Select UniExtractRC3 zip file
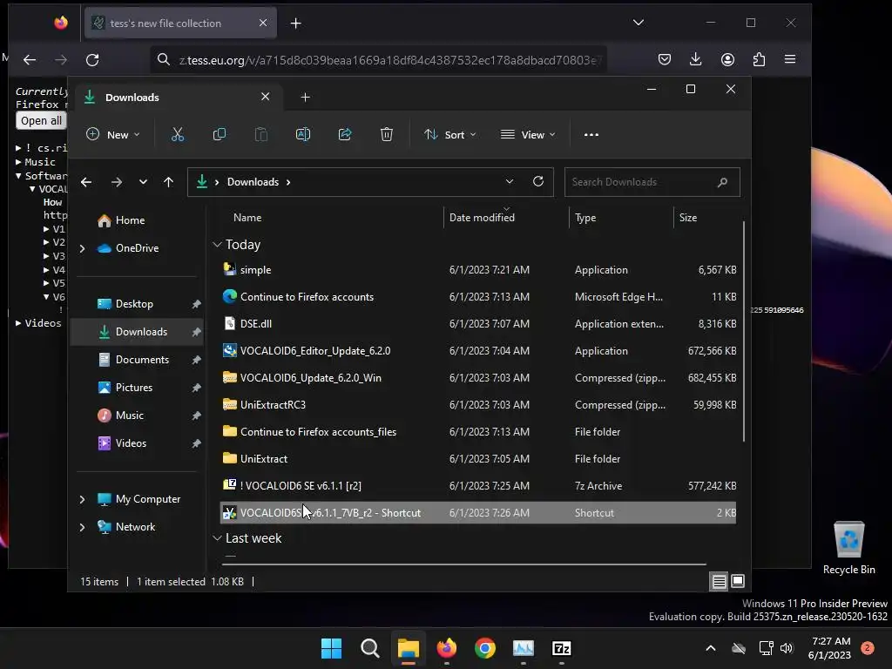This screenshot has height=669, width=892. (x=478, y=405)
